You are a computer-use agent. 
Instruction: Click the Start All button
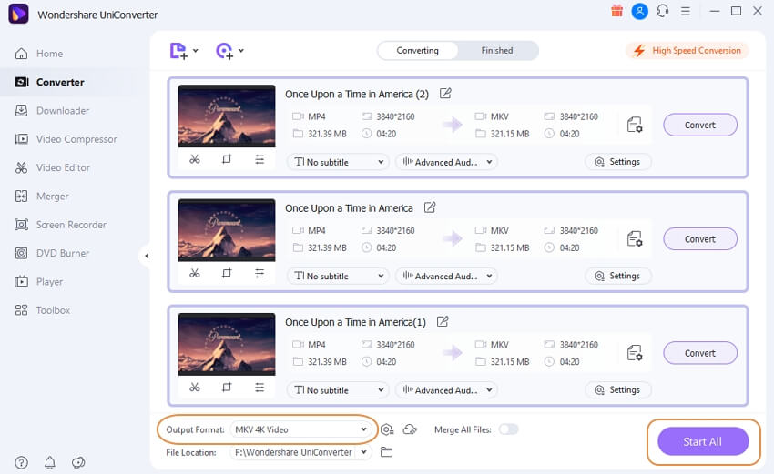(703, 441)
